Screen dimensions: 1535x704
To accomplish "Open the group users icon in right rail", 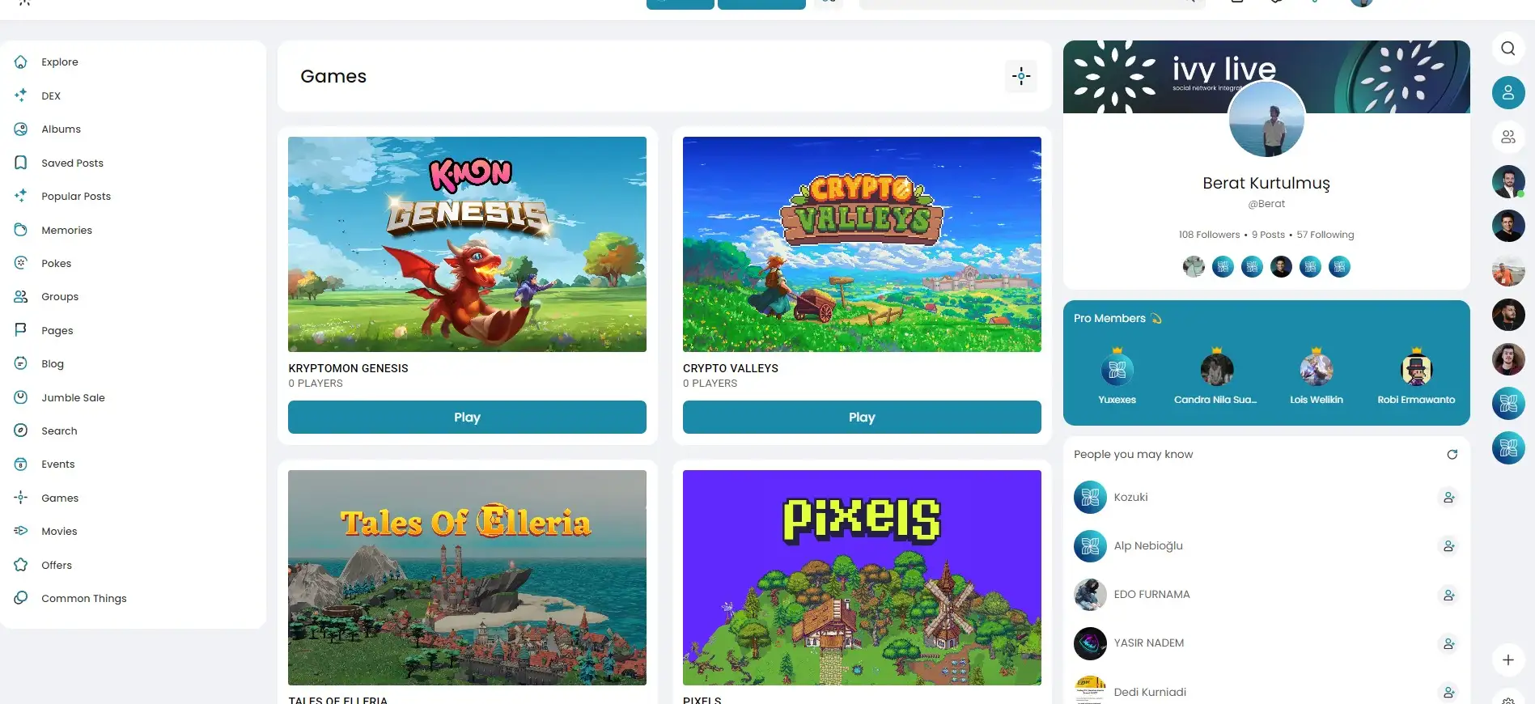I will 1508,138.
